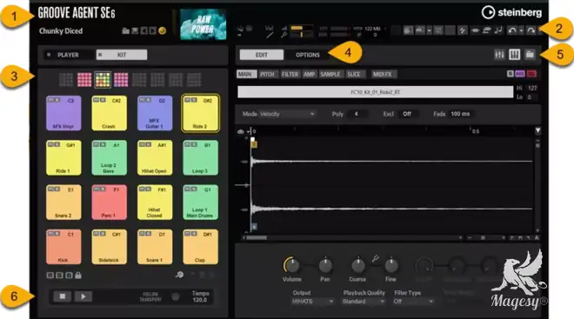Select the third multicolor pad group
Image resolution: width=574 pixels, height=319 pixels.
tap(103, 80)
